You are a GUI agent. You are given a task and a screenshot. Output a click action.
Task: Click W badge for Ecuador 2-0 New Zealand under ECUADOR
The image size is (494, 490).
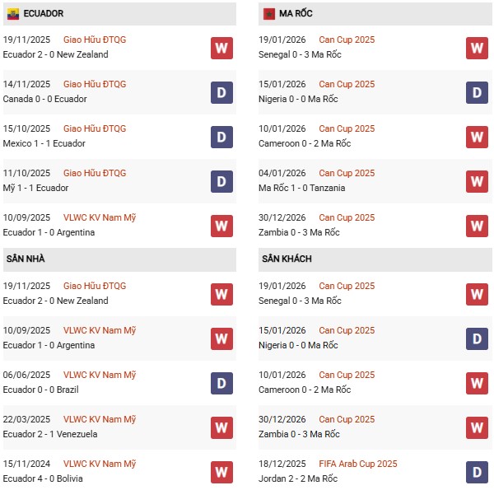(221, 48)
